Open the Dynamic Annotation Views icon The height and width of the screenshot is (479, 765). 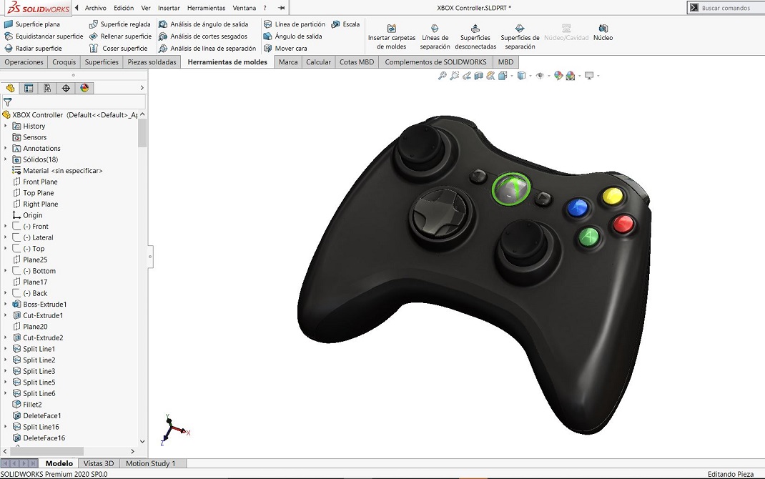pos(490,76)
